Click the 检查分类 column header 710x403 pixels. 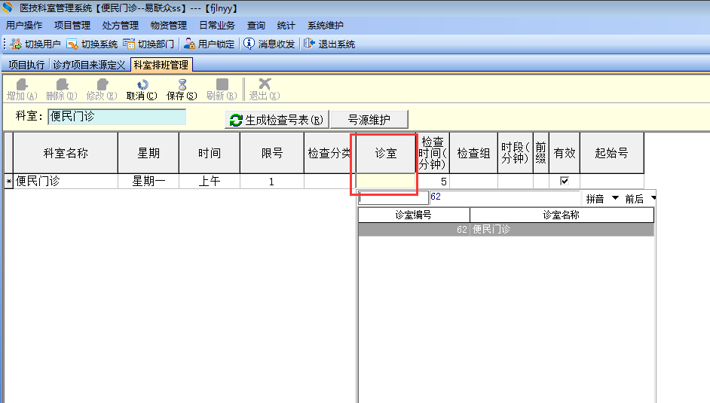[x=330, y=153]
